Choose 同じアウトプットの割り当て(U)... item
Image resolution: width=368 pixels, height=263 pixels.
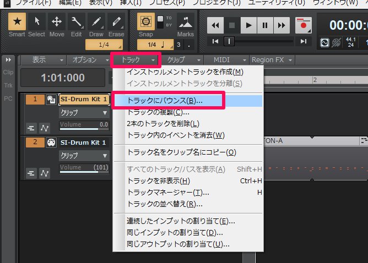click(188, 244)
